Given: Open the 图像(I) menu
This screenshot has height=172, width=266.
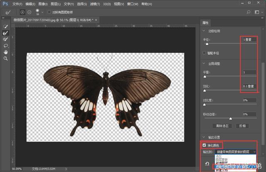Looking at the screenshot, I should pyautogui.click(x=43, y=4).
